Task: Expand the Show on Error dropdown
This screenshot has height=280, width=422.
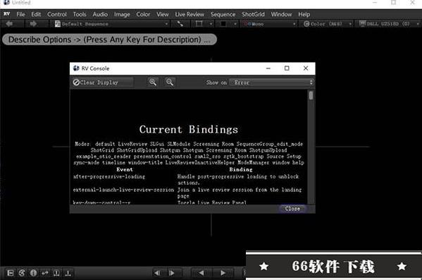Action: pyautogui.click(x=271, y=83)
